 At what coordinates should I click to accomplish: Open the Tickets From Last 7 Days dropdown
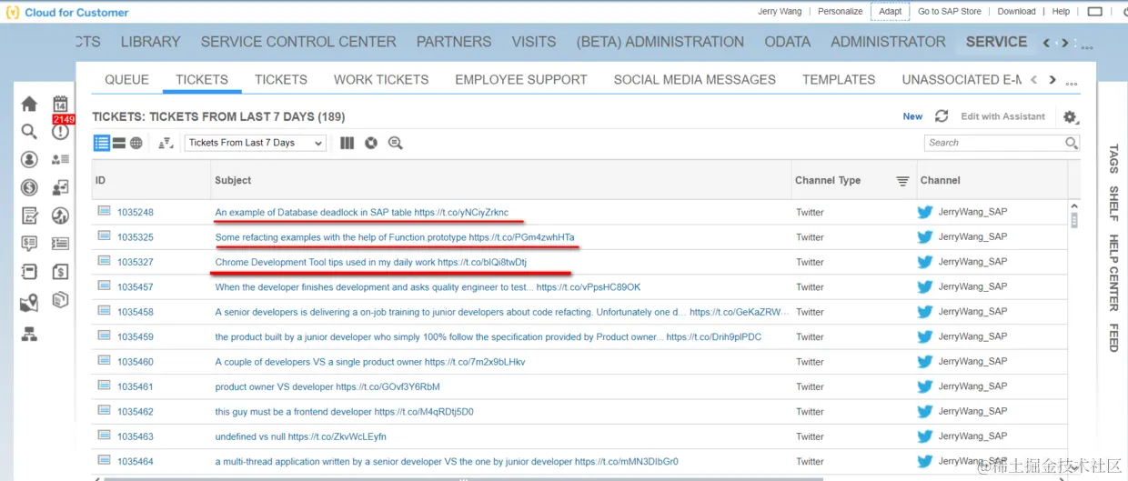click(255, 143)
